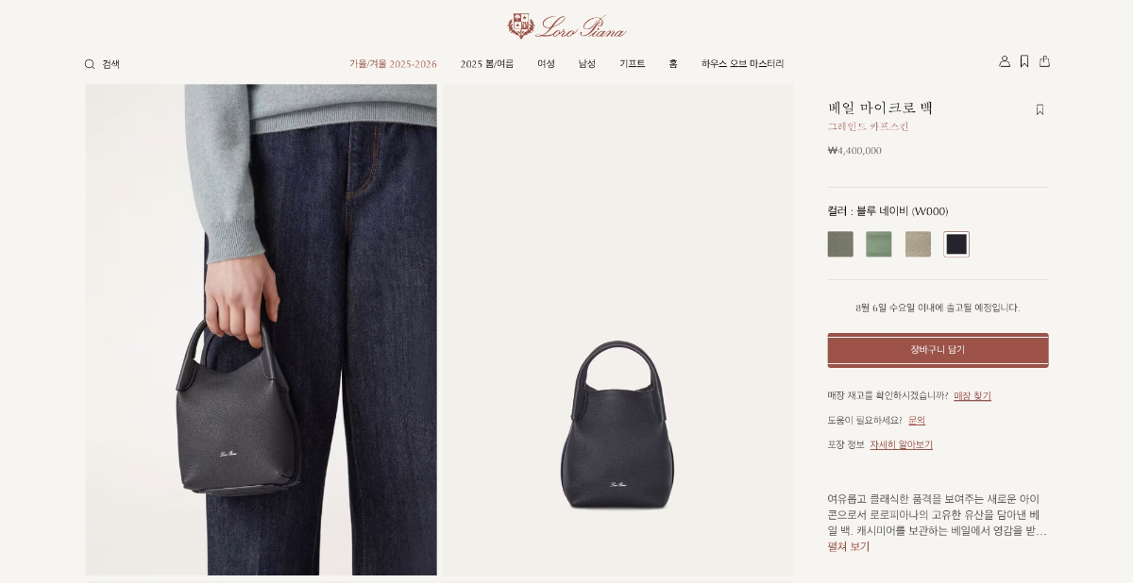Go to the Loro Piana logo homepage
This screenshot has height=583, width=1133.
[566, 25]
